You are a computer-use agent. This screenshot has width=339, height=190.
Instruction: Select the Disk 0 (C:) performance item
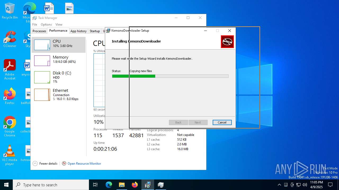(59, 77)
